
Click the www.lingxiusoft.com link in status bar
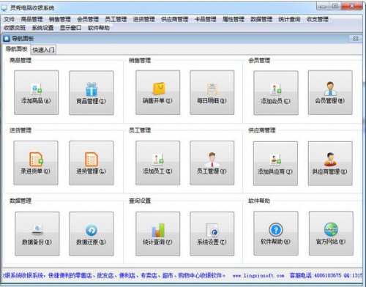(258, 275)
